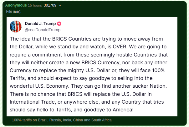The image size is (189, 127).
Task: Click the File label
Action: click(x=9, y=12)
